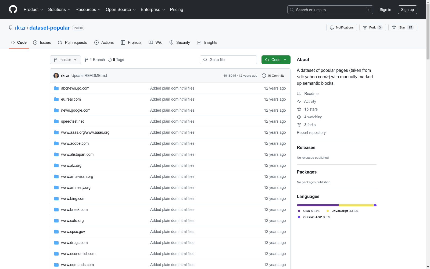The width and height of the screenshot is (430, 269).
Task: Expand the Open Source menu
Action: (x=121, y=9)
